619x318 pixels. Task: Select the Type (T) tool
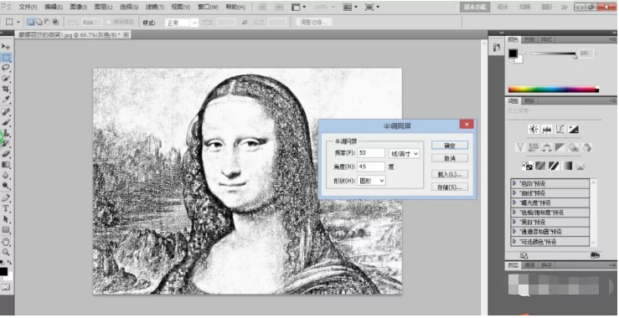pyautogui.click(x=7, y=208)
